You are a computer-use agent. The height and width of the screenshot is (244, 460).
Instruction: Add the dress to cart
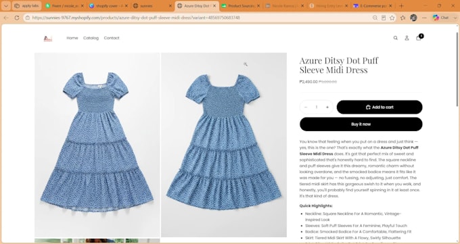point(379,107)
